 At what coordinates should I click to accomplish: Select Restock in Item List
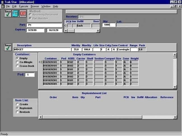(x=17, y=112)
